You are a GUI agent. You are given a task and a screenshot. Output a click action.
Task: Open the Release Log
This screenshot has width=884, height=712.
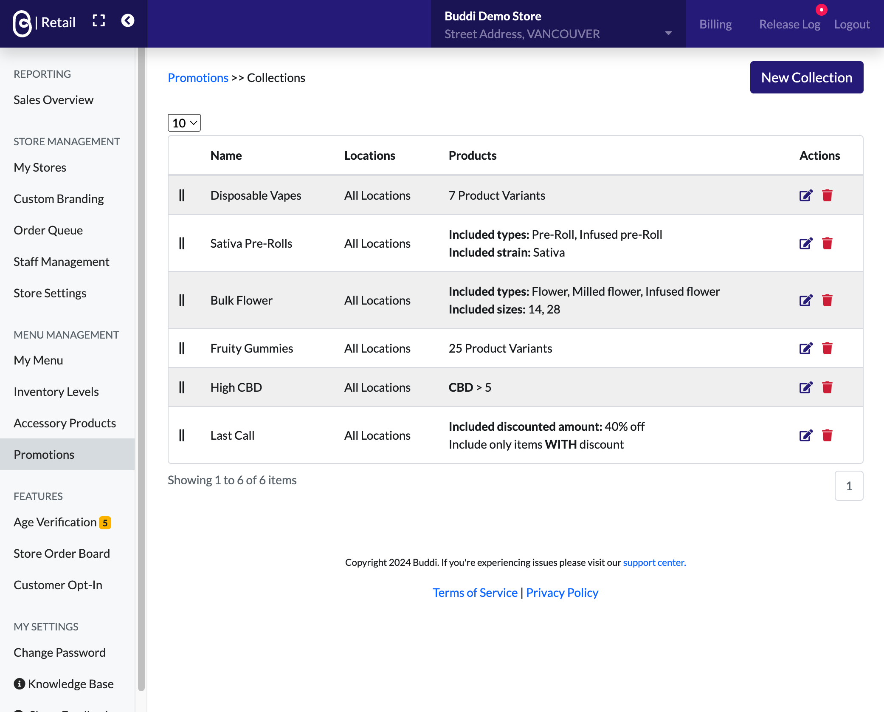[x=789, y=24]
